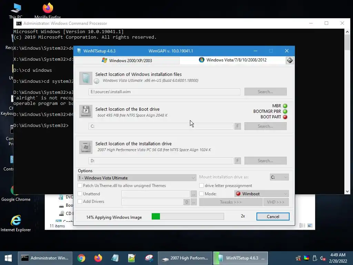Click the F button beside installation drive D:

(x=238, y=161)
